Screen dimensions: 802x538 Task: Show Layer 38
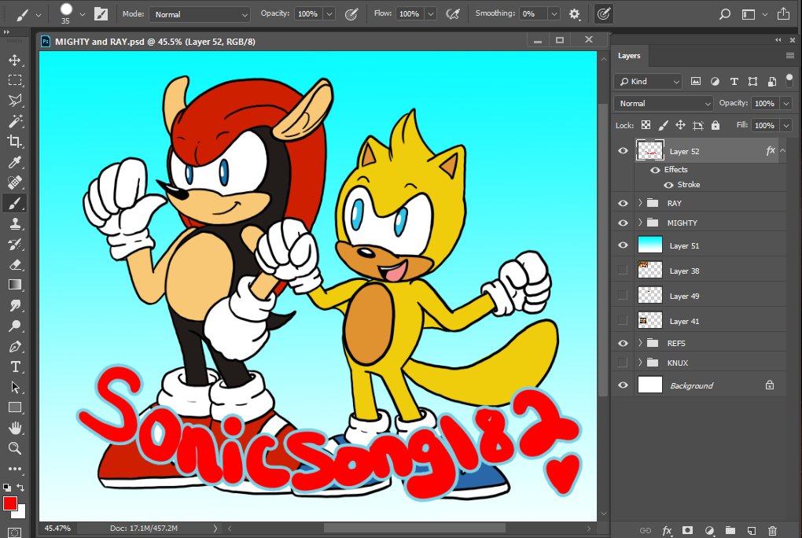pos(623,271)
